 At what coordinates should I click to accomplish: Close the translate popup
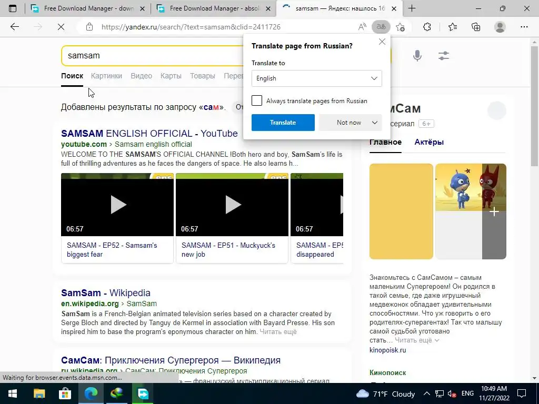(x=382, y=42)
